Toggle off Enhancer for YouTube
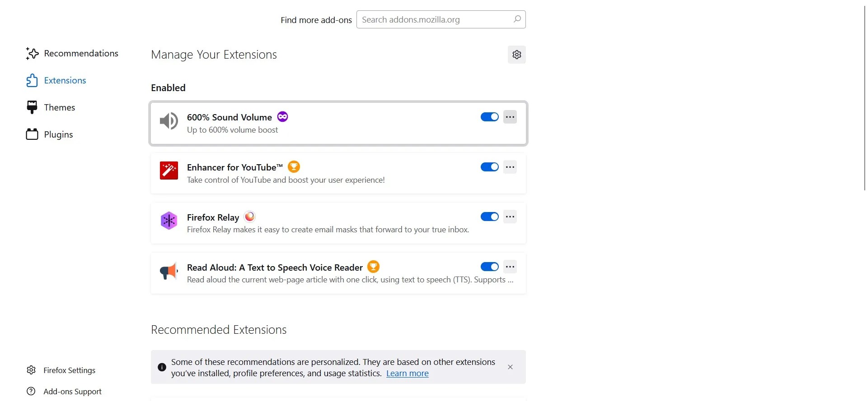The image size is (867, 401). pyautogui.click(x=489, y=167)
